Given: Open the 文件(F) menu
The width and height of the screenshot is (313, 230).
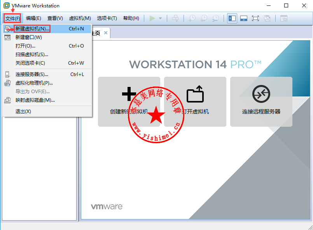Looking at the screenshot, I should point(12,18).
